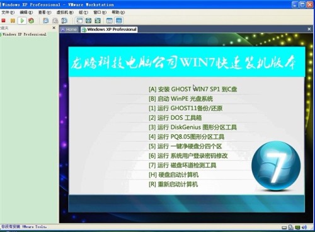
Task: Close the favorites sidebar panel
Action: click(x=54, y=28)
